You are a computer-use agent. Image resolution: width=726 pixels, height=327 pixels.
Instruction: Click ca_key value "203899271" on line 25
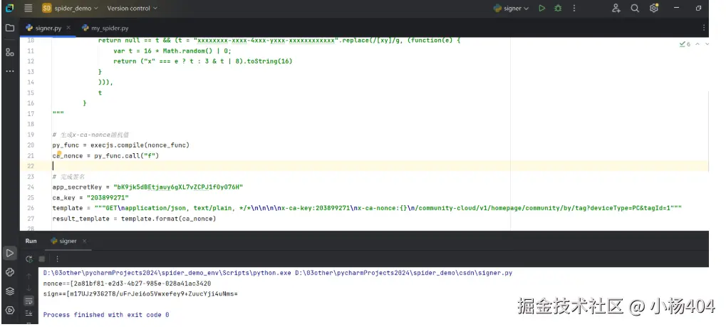pos(108,198)
